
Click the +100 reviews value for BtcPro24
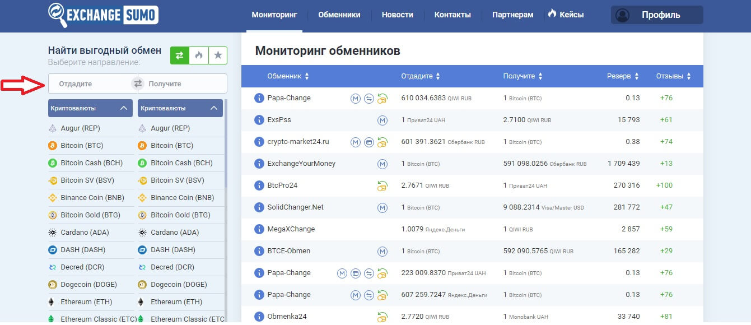point(665,185)
